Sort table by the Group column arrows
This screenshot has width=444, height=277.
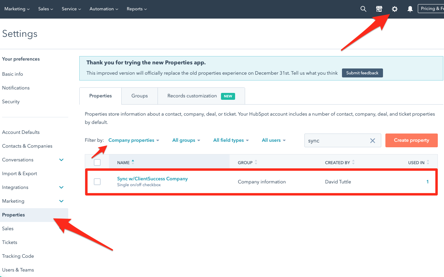coord(256,162)
